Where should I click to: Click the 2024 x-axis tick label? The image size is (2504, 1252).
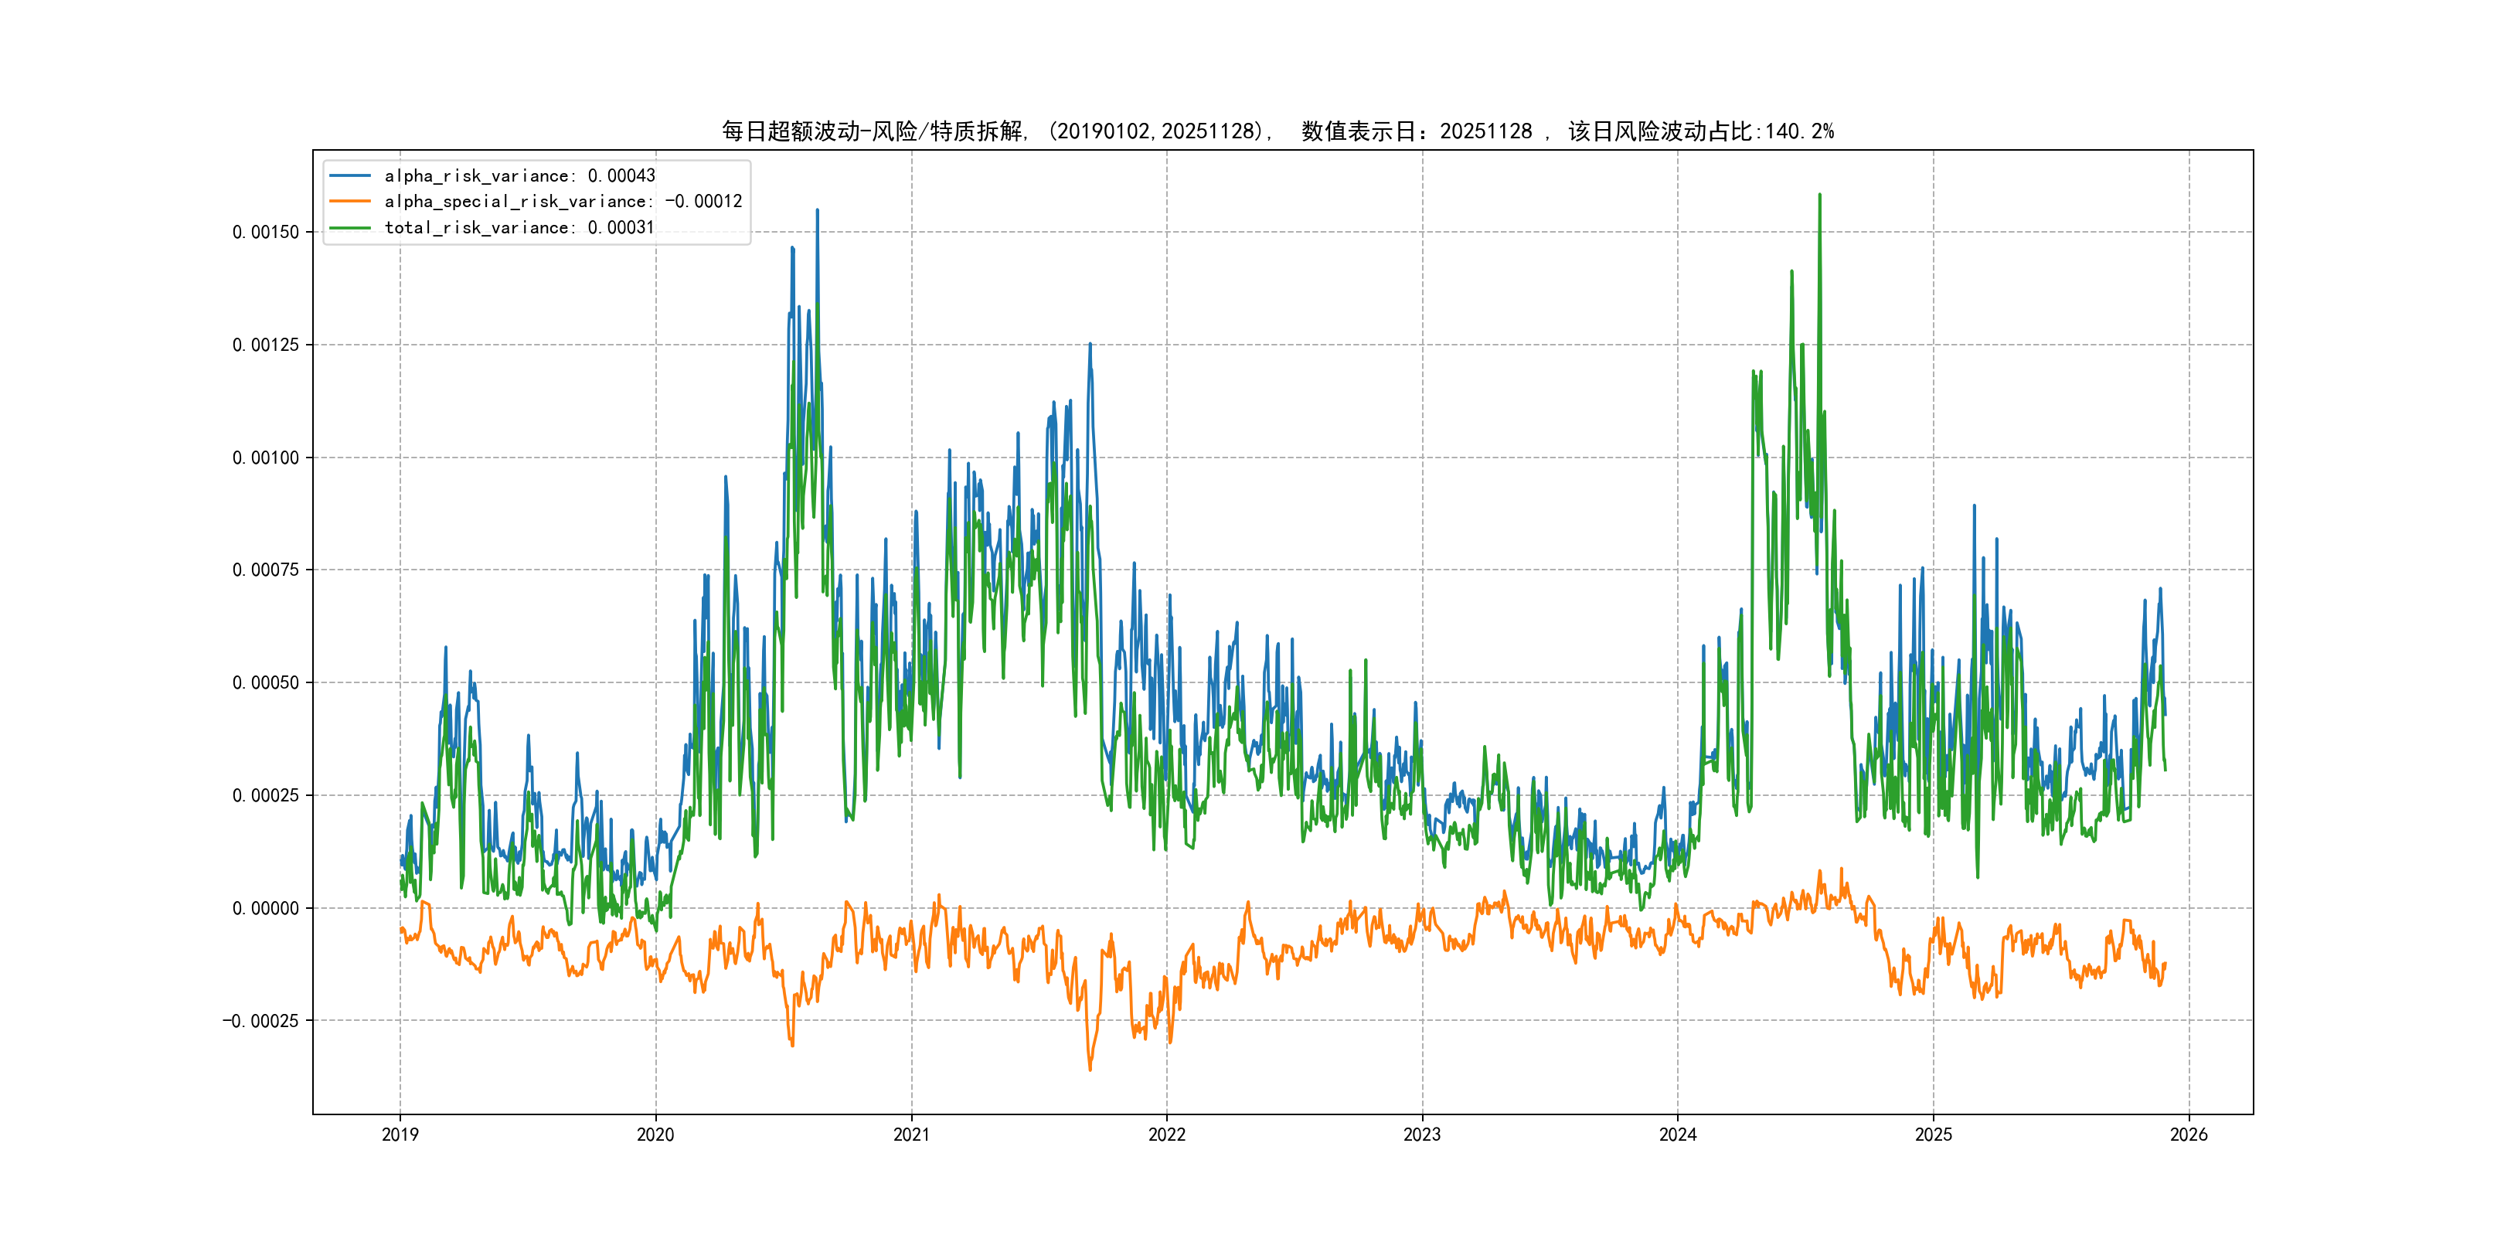[1678, 1135]
